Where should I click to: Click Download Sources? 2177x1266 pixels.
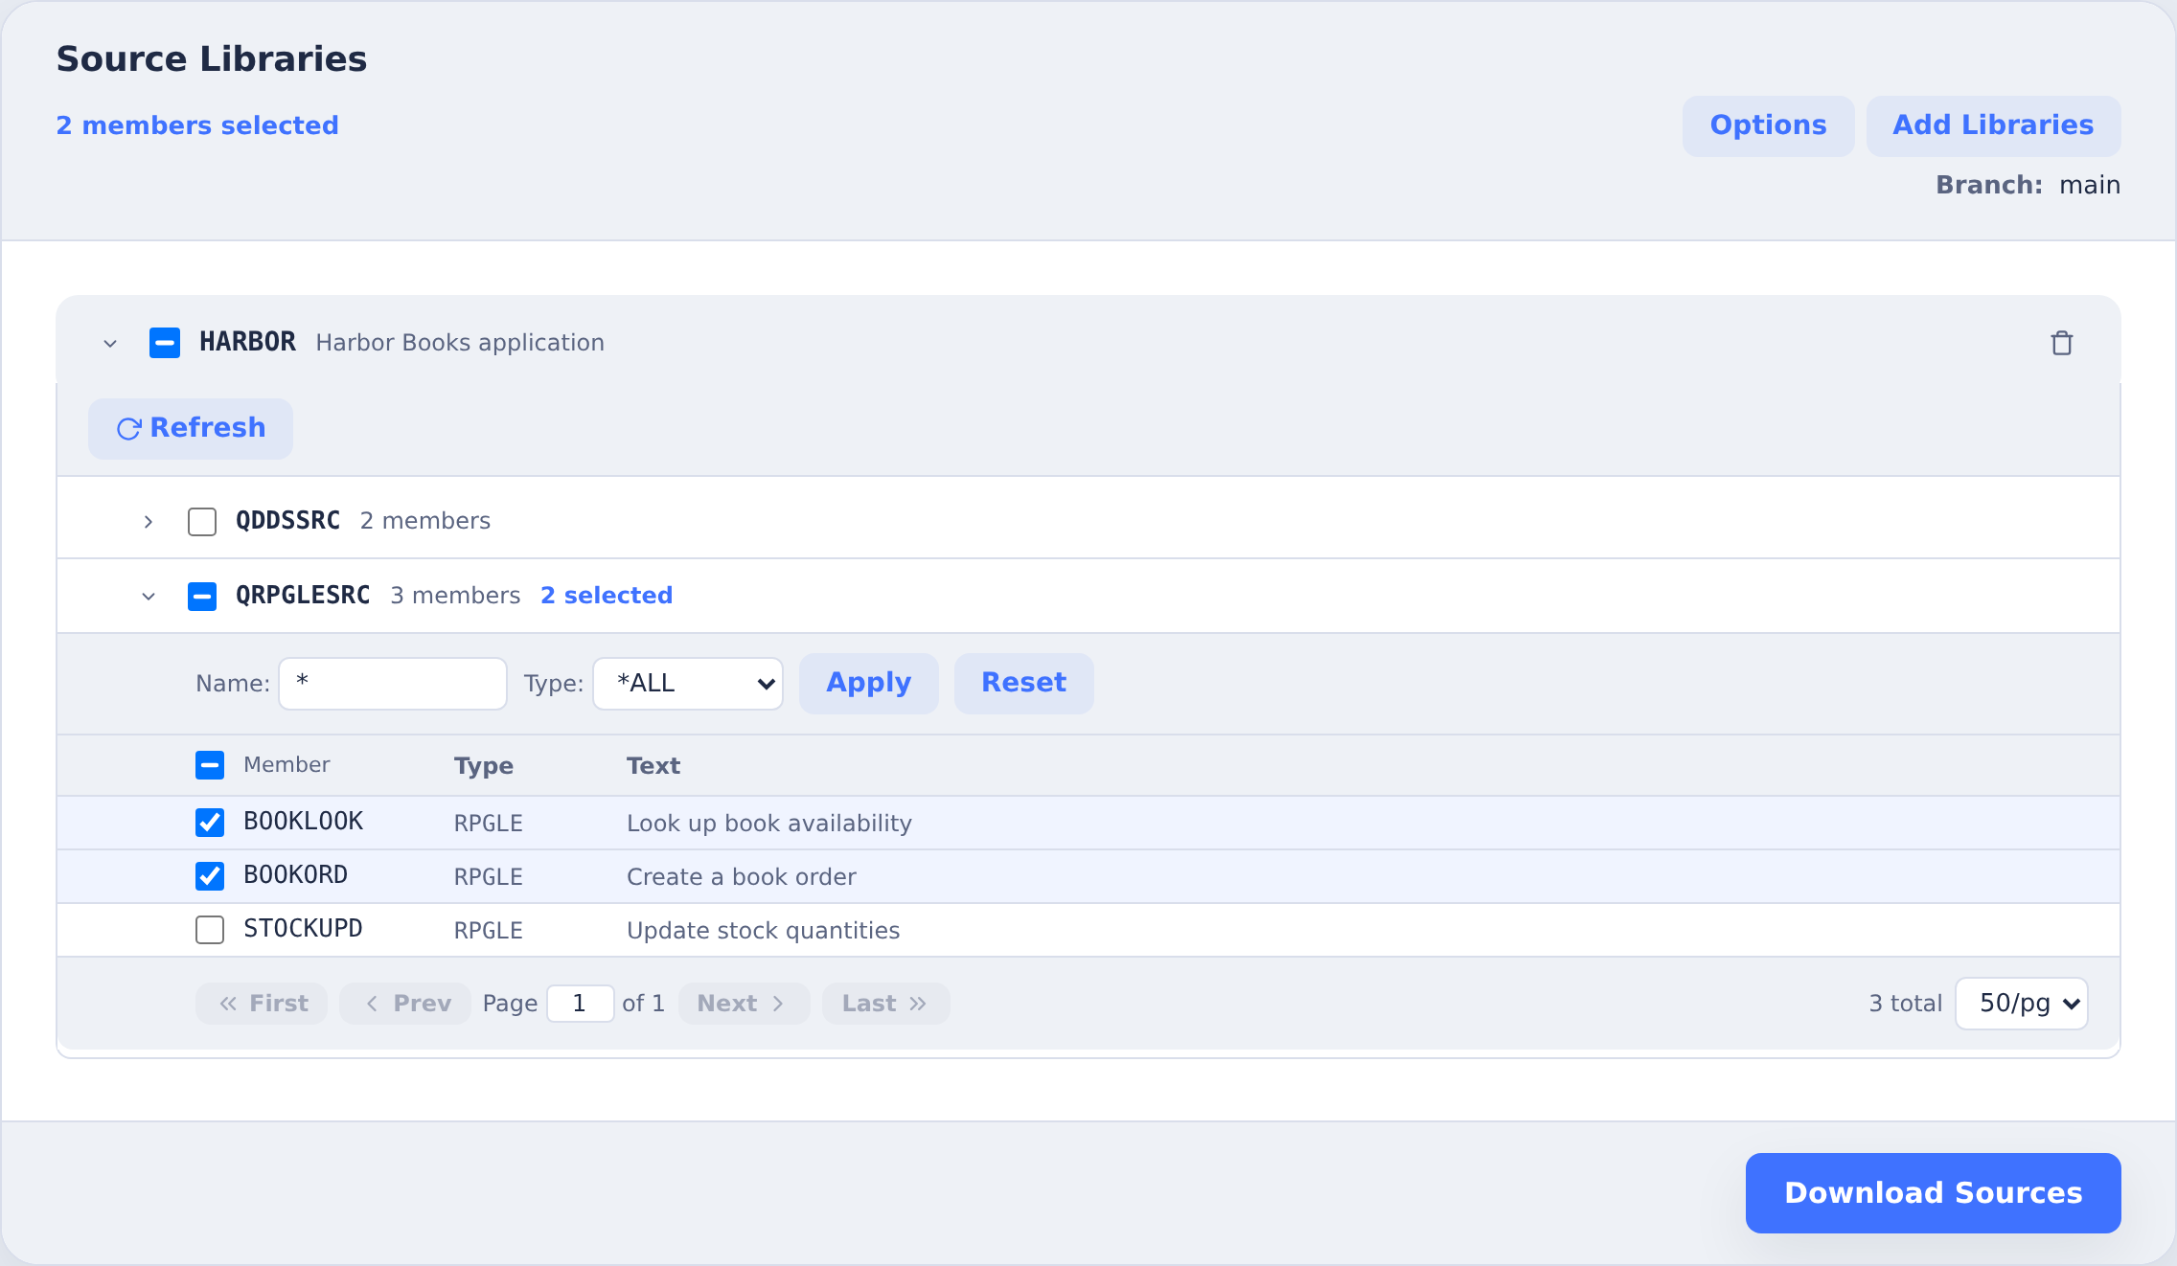pyautogui.click(x=1933, y=1193)
